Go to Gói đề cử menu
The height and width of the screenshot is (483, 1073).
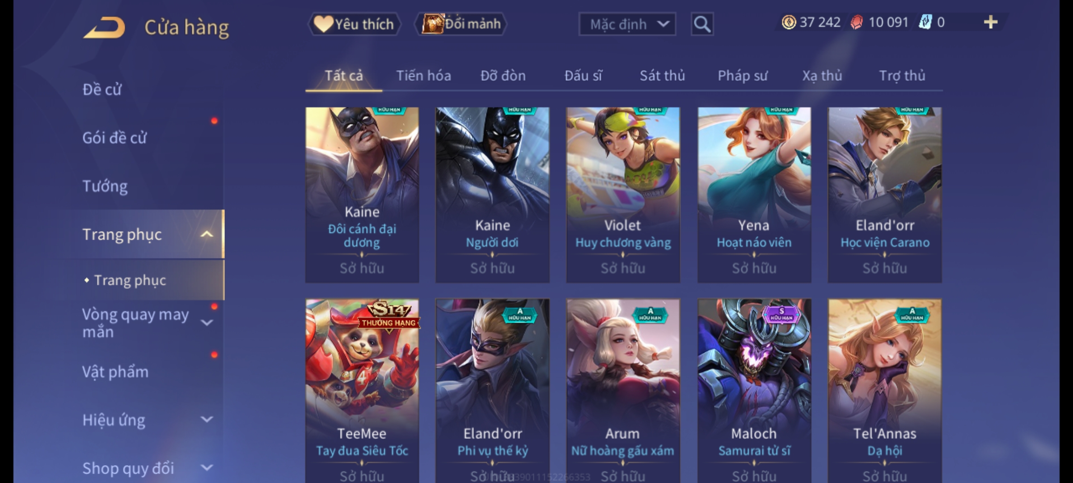[x=114, y=138]
